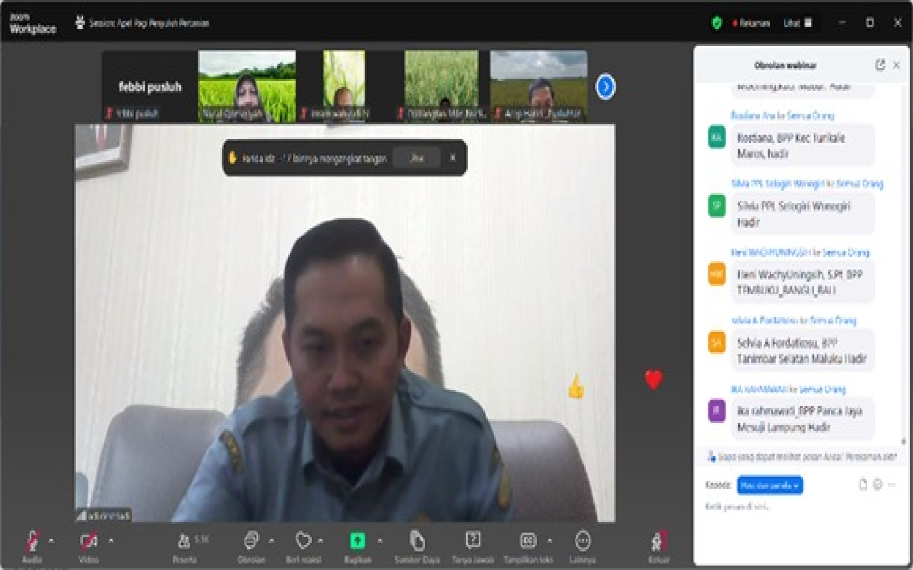Toggle the Obrolan chat panel
The height and width of the screenshot is (570, 913).
point(251,541)
